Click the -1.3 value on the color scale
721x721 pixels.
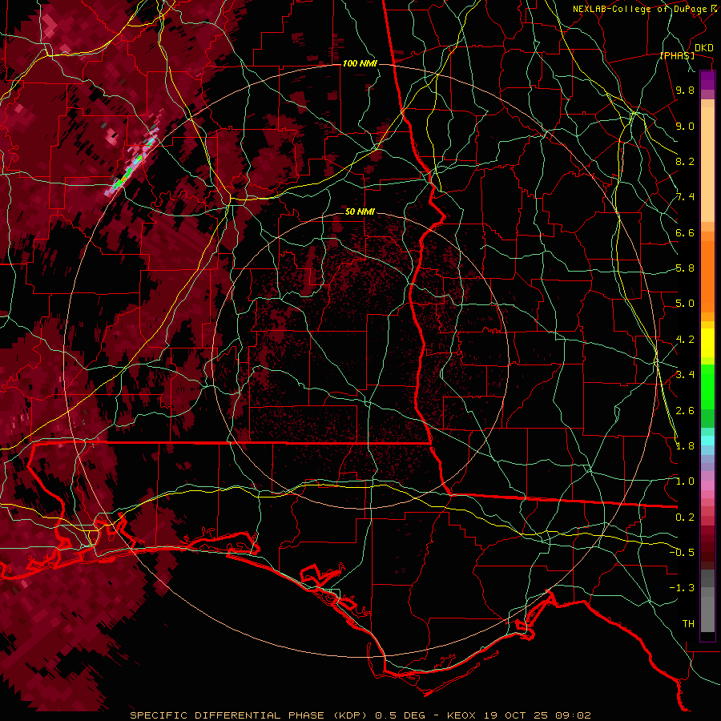[682, 588]
